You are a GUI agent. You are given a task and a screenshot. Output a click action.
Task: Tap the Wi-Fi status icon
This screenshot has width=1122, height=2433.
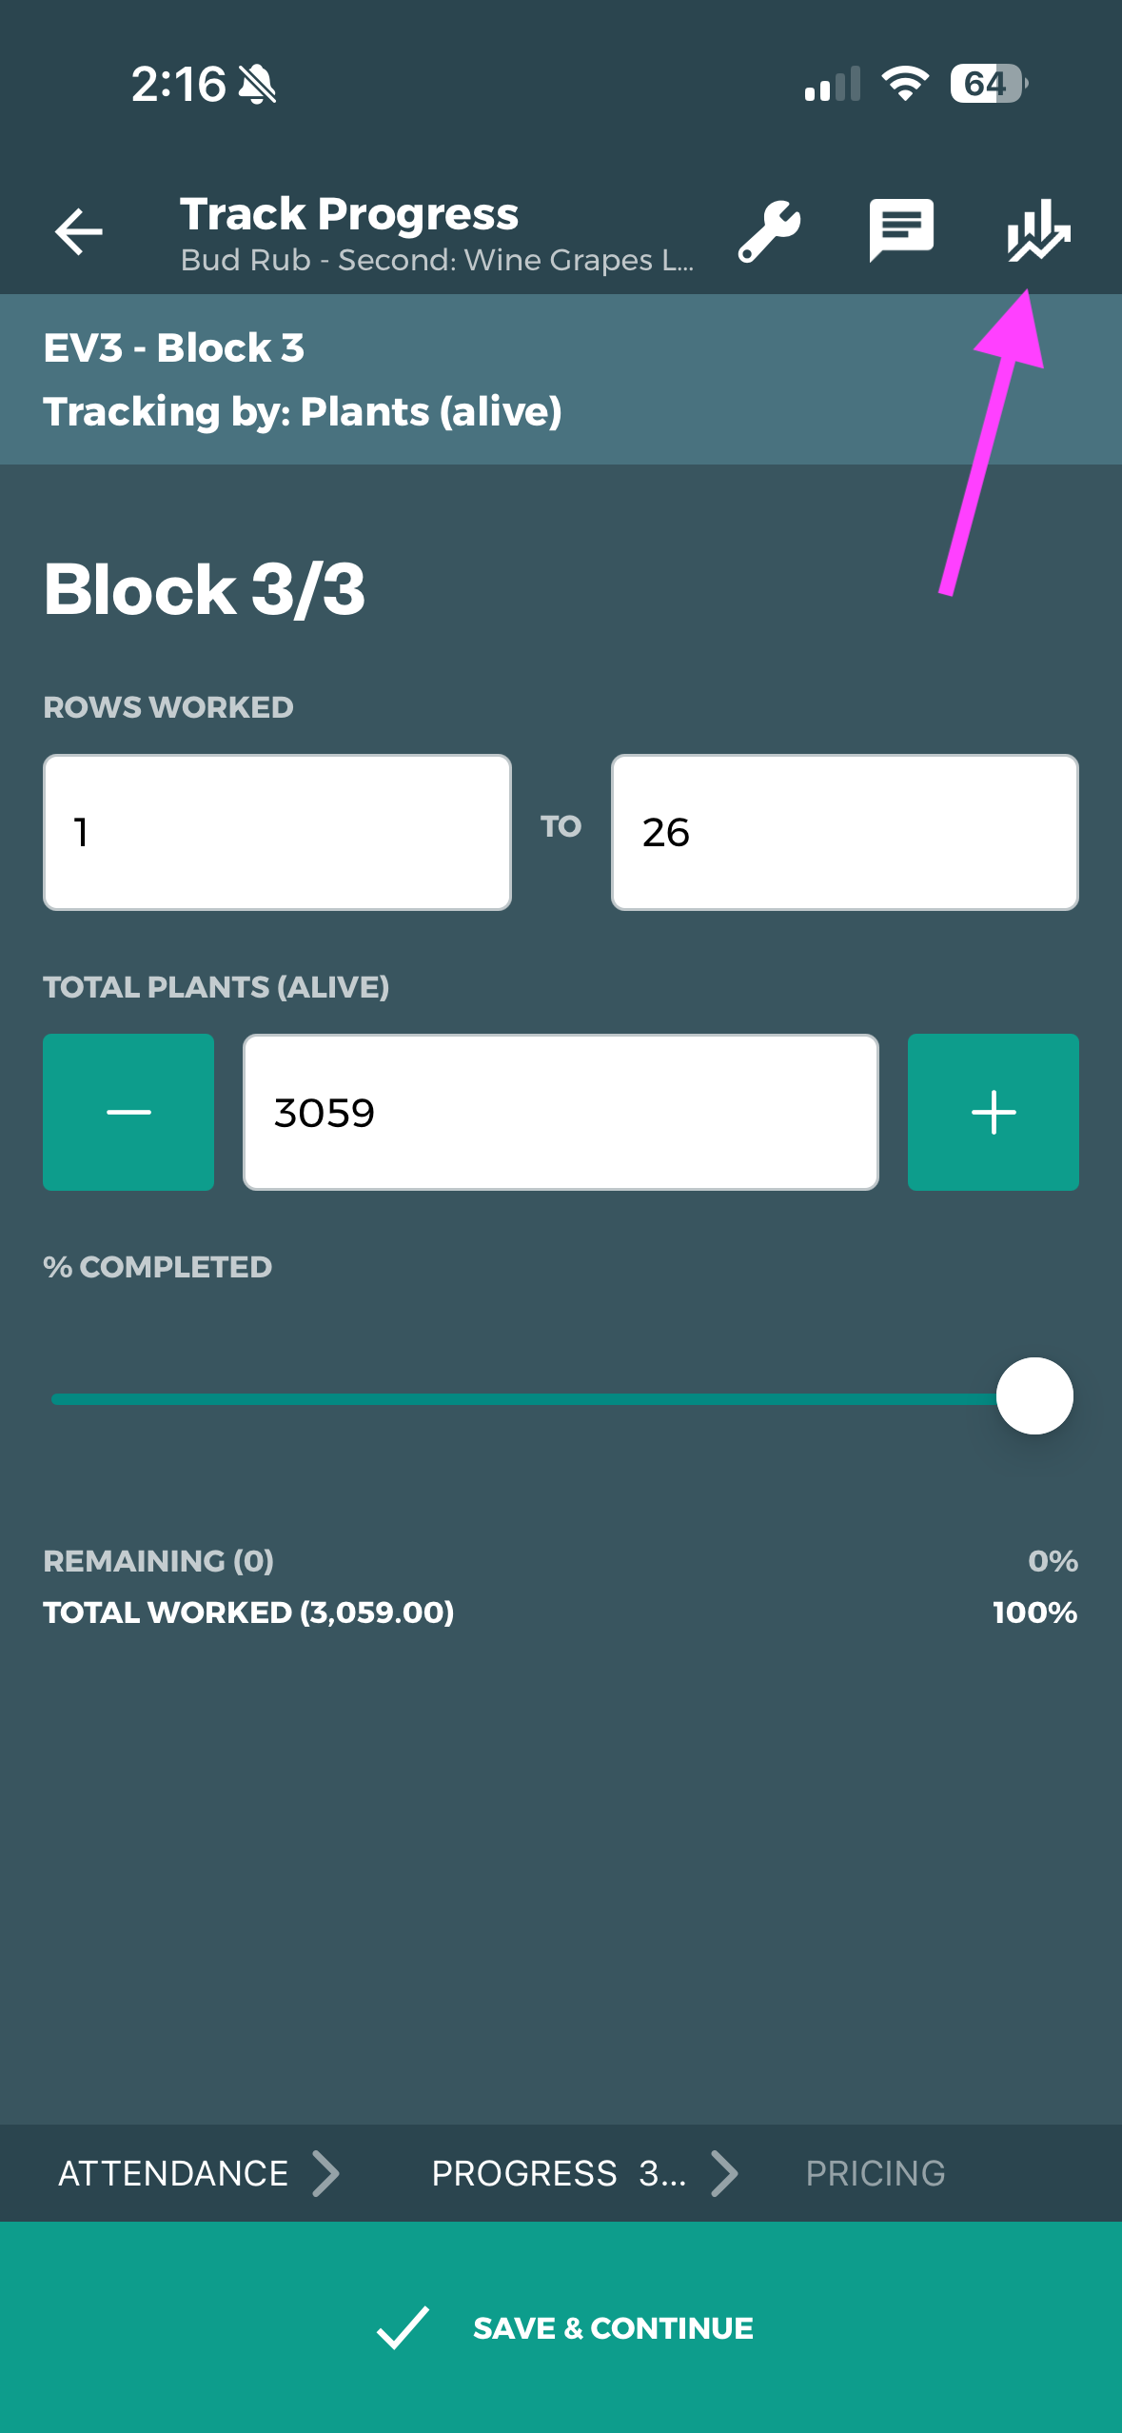905,84
